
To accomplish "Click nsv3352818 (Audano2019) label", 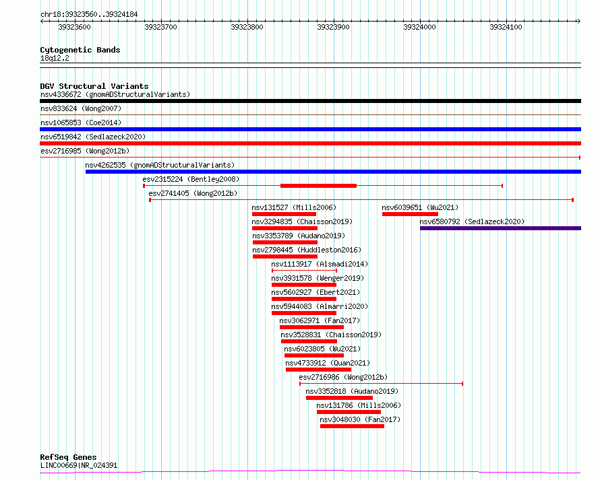I will pyautogui.click(x=352, y=391).
